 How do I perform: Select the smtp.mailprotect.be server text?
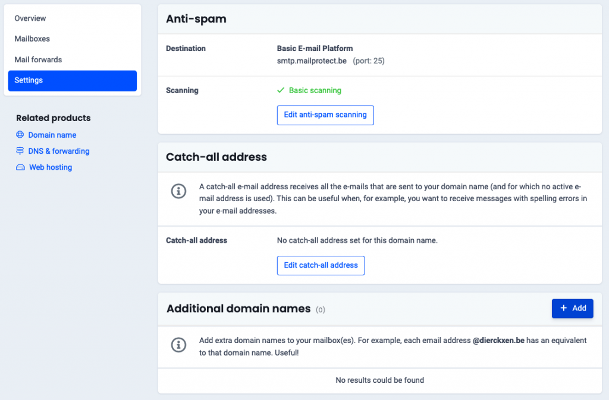point(312,61)
